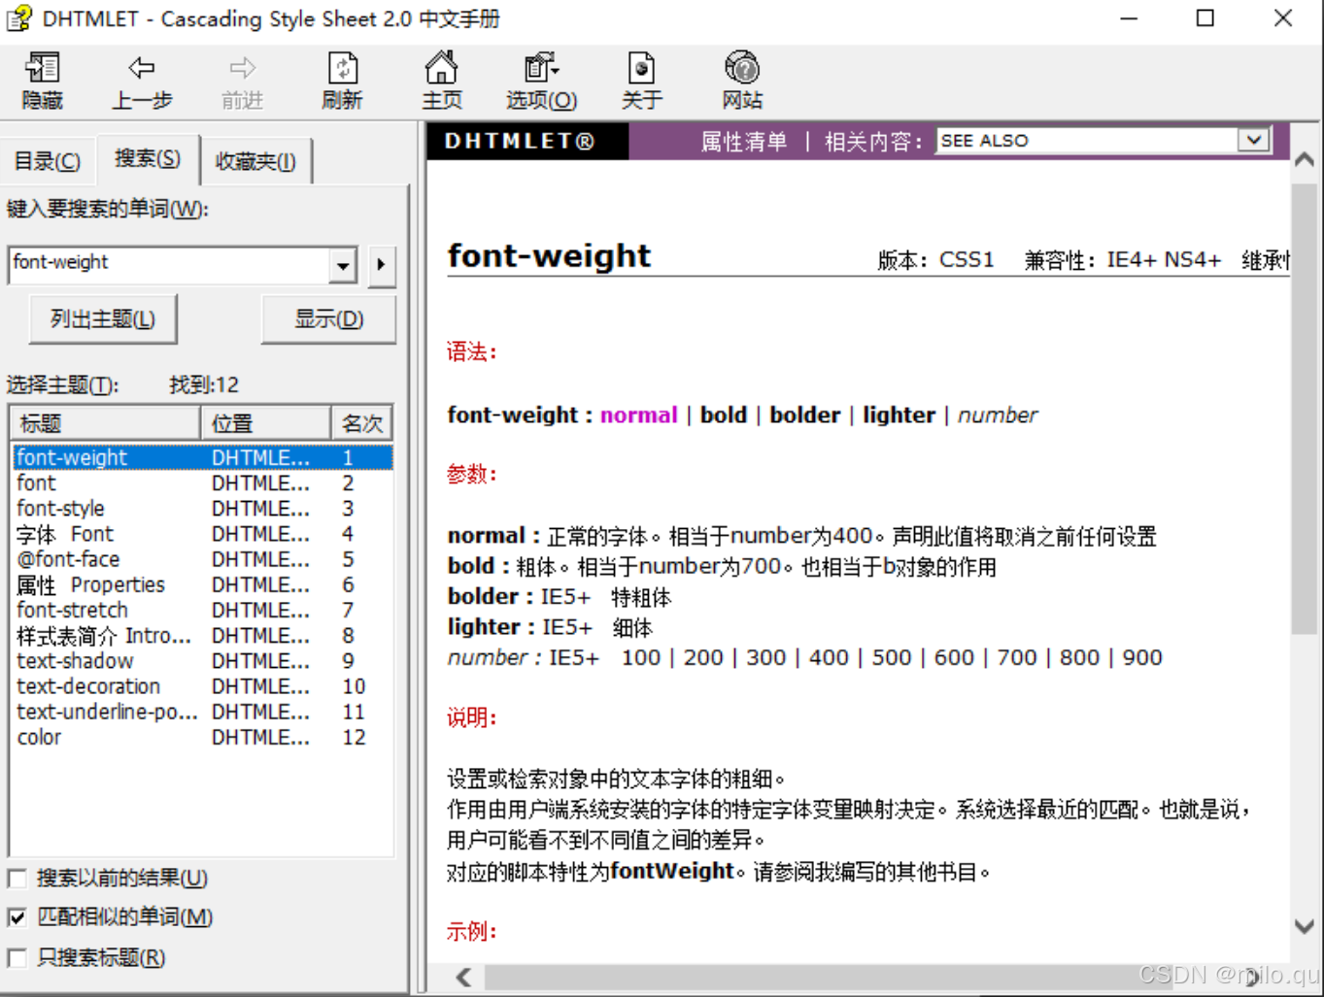Click the 属性清单 link in header

[744, 142]
